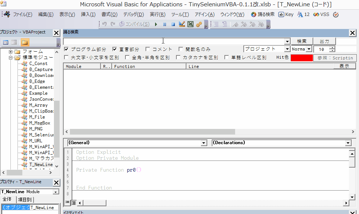Click the Key add-in icon labeled ab

click(286, 14)
